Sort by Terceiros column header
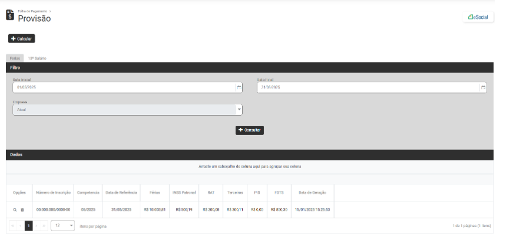This screenshot has height=240, width=513. coord(235,192)
